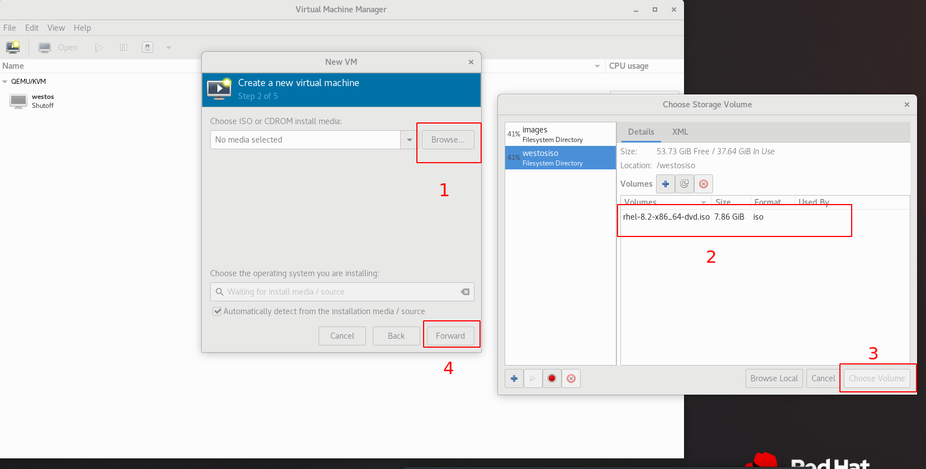Open the column options dropdown beside CPU usage
Image resolution: width=926 pixels, height=469 pixels.
[x=597, y=66]
